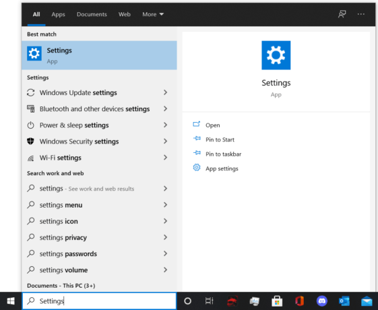The height and width of the screenshot is (310, 378).
Task: Open 'settings - See work and web results'
Action: (99, 189)
